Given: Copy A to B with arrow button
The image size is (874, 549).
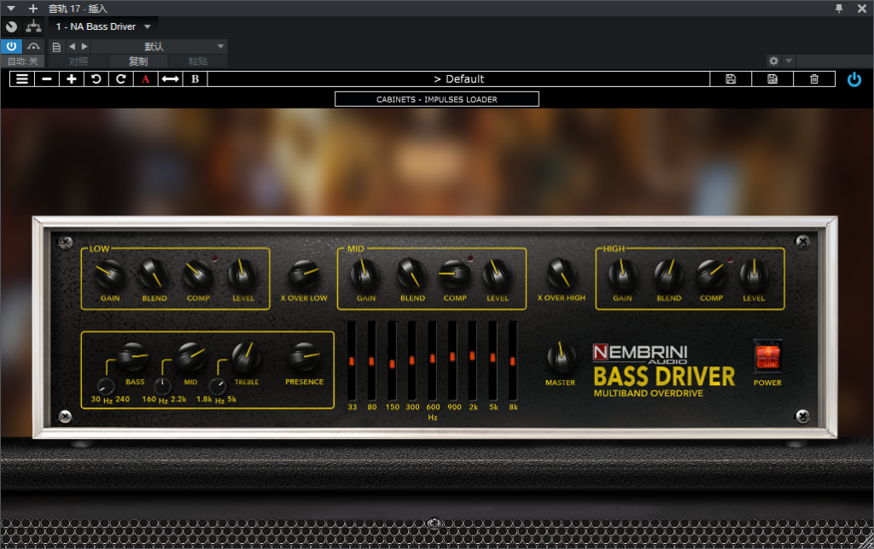Looking at the screenshot, I should pyautogui.click(x=170, y=79).
